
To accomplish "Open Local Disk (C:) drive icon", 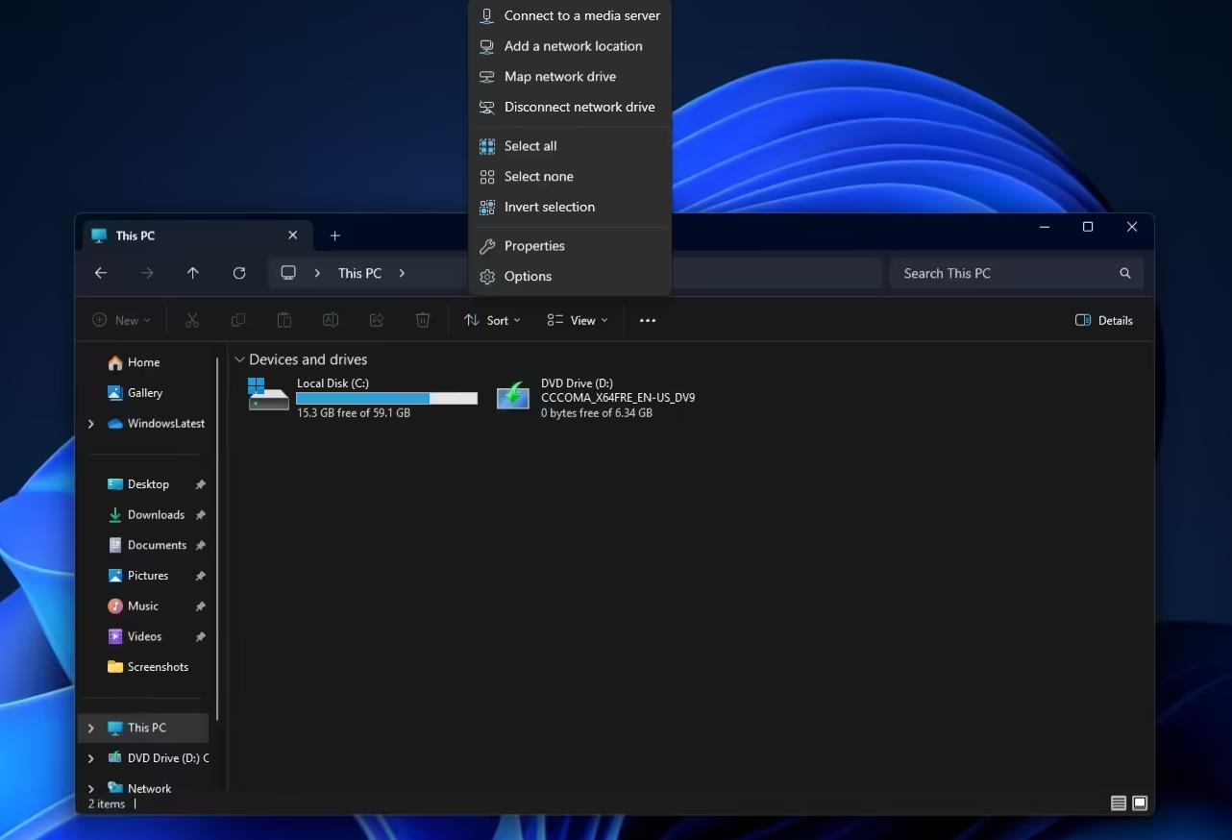I will click(x=268, y=393).
